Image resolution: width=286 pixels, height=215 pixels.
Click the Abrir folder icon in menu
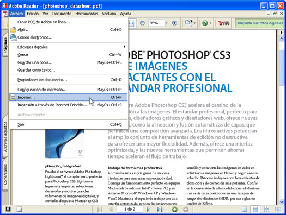click(x=13, y=30)
